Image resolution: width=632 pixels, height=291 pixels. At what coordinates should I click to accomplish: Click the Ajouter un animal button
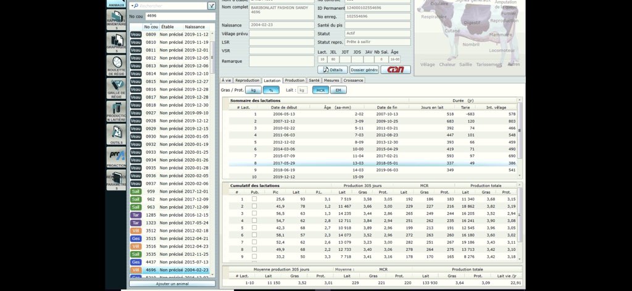tap(172, 284)
